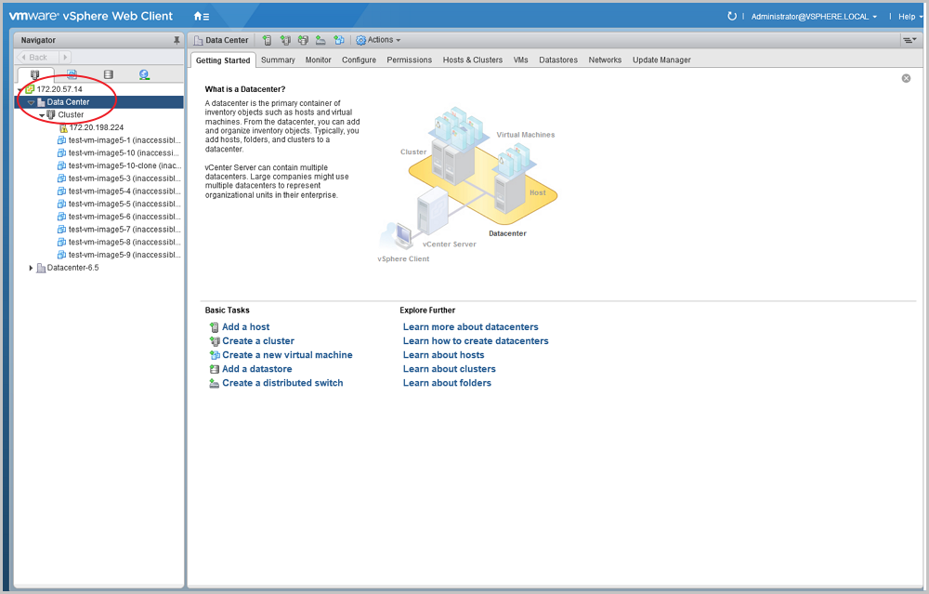929x594 pixels.
Task: Switch to the Update Manager tab
Action: [661, 59]
